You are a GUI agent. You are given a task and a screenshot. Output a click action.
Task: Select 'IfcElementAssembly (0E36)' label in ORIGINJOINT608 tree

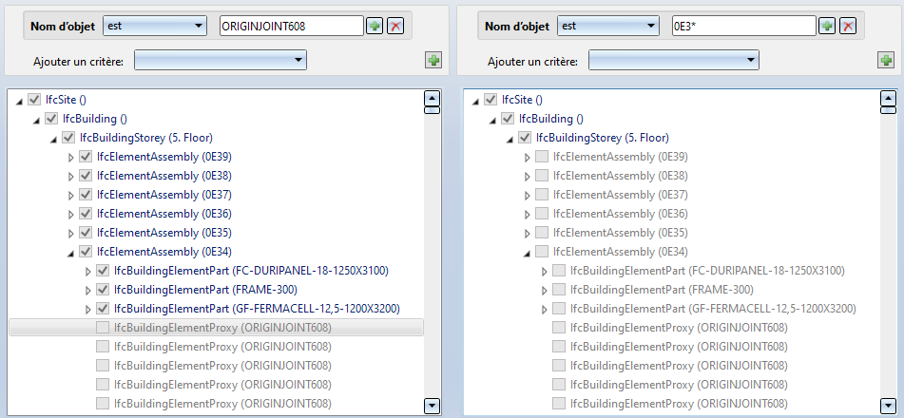tap(164, 214)
